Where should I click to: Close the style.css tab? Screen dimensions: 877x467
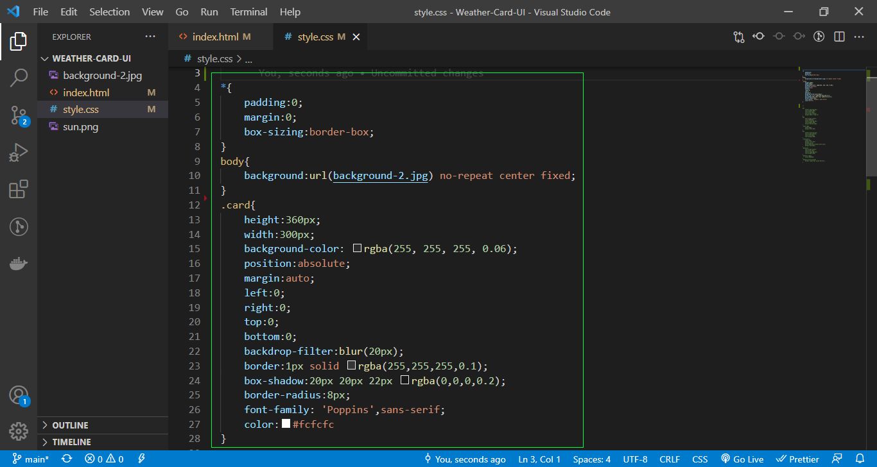pyautogui.click(x=356, y=37)
